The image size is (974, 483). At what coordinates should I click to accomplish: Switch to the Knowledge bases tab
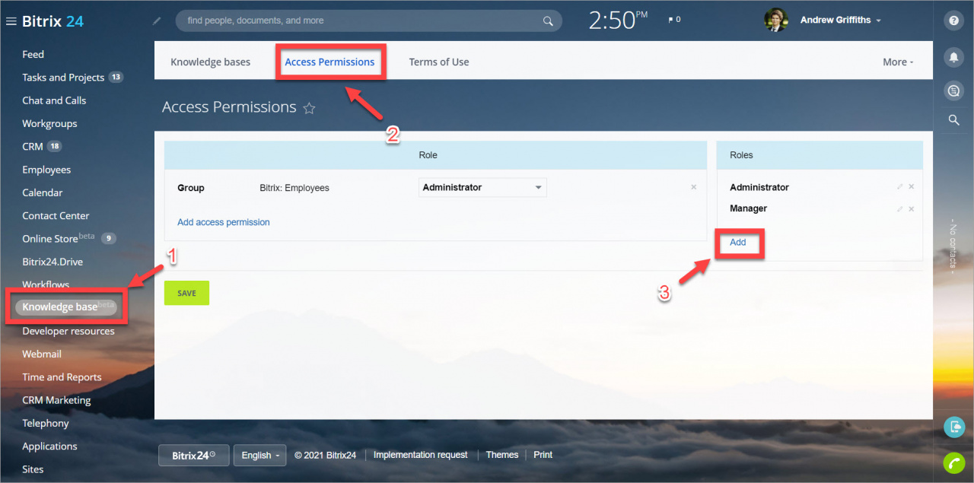(x=210, y=62)
